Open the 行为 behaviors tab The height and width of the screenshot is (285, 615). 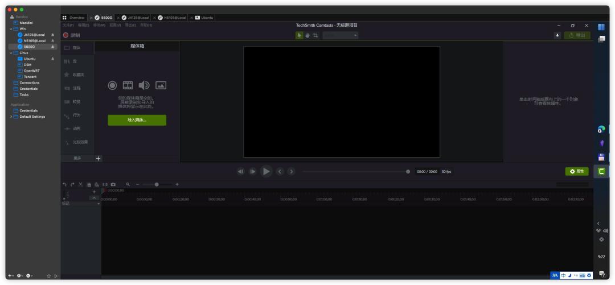pyautogui.click(x=77, y=115)
